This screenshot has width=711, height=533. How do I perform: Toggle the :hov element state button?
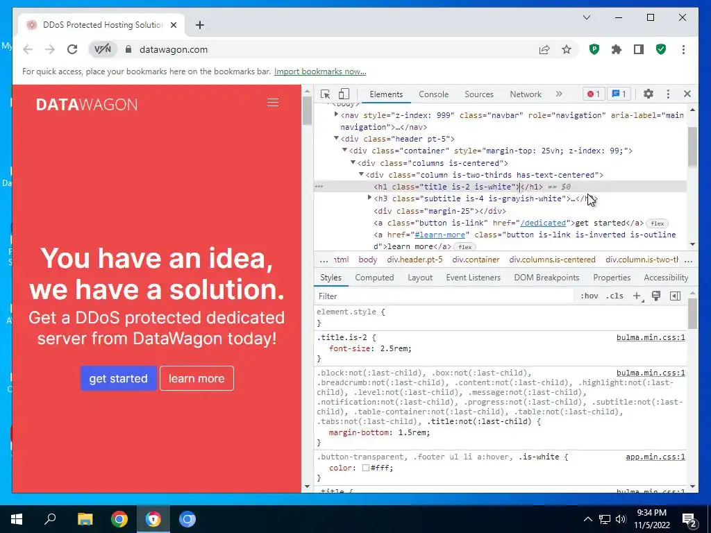[589, 296]
